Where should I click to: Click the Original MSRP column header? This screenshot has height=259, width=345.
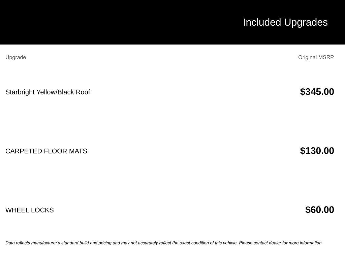pyautogui.click(x=316, y=57)
